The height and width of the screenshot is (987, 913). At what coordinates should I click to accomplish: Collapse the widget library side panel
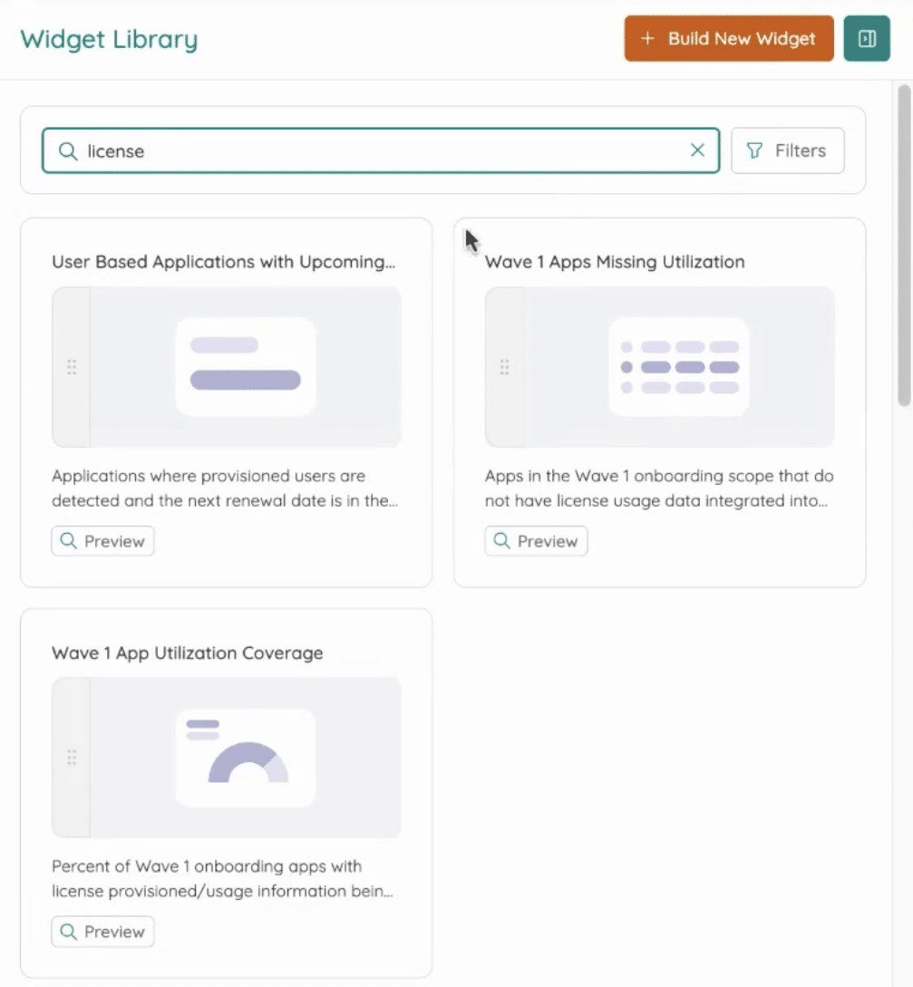click(867, 38)
